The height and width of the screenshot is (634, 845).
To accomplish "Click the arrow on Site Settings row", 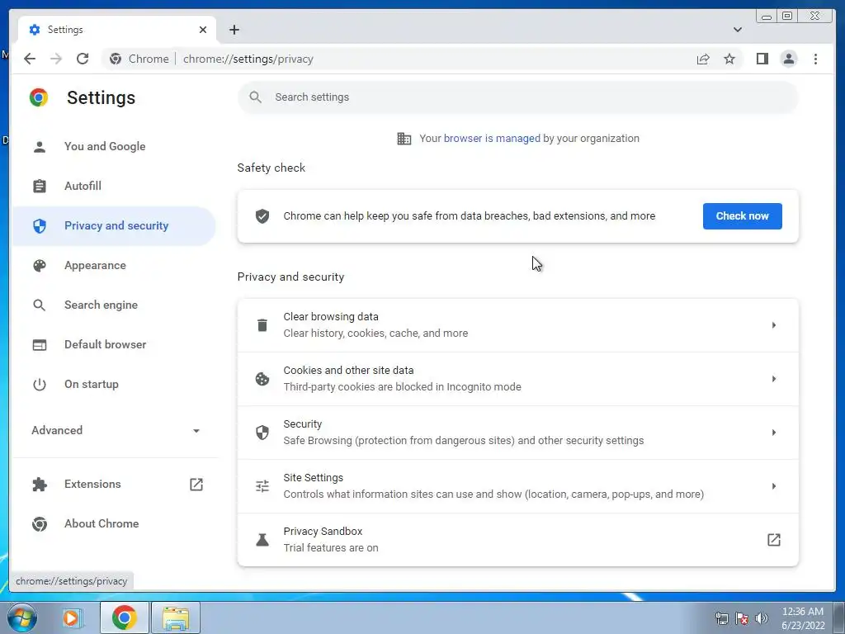I will pyautogui.click(x=774, y=486).
